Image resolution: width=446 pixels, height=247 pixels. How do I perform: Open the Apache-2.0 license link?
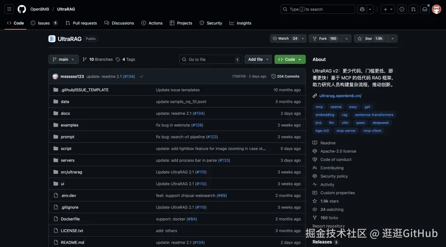coord(338,151)
